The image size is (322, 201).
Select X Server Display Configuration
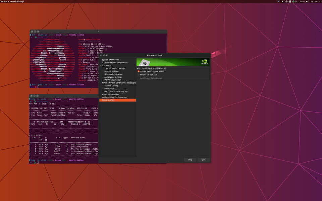[x=115, y=63]
